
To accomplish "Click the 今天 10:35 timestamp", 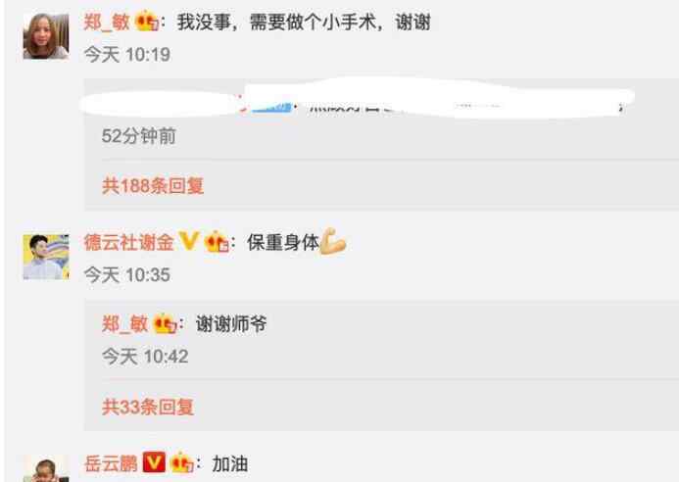I will 127,275.
